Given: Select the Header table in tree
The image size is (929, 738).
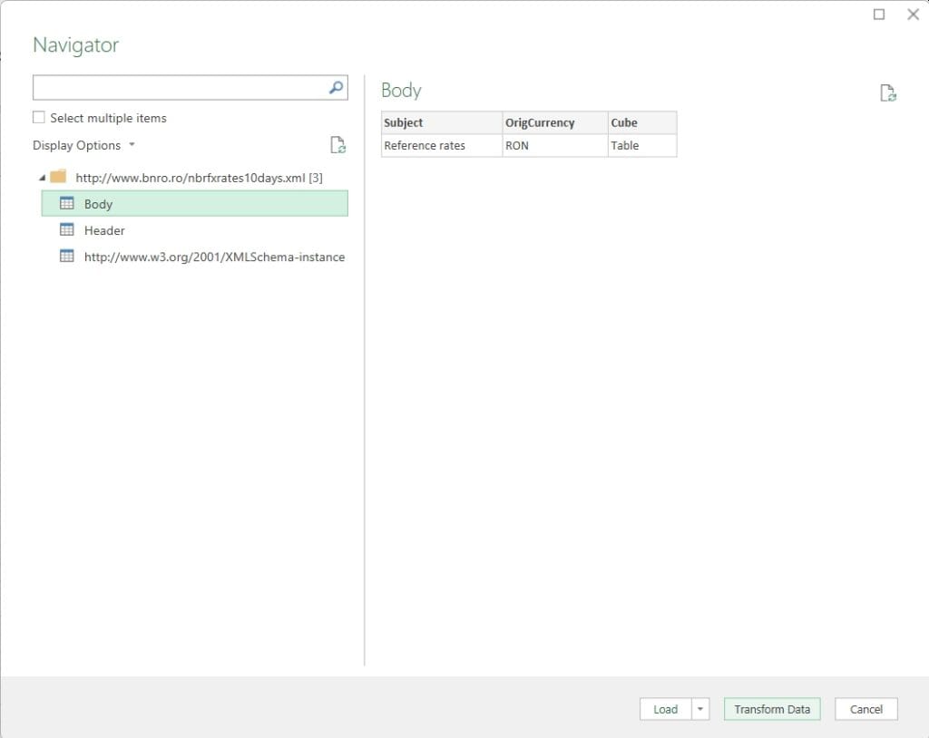Looking at the screenshot, I should pyautogui.click(x=194, y=229).
